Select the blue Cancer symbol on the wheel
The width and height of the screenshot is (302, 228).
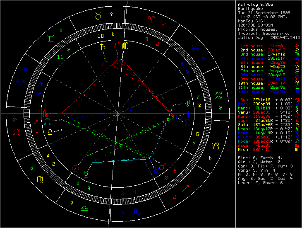pyautogui.click(x=19, y=82)
